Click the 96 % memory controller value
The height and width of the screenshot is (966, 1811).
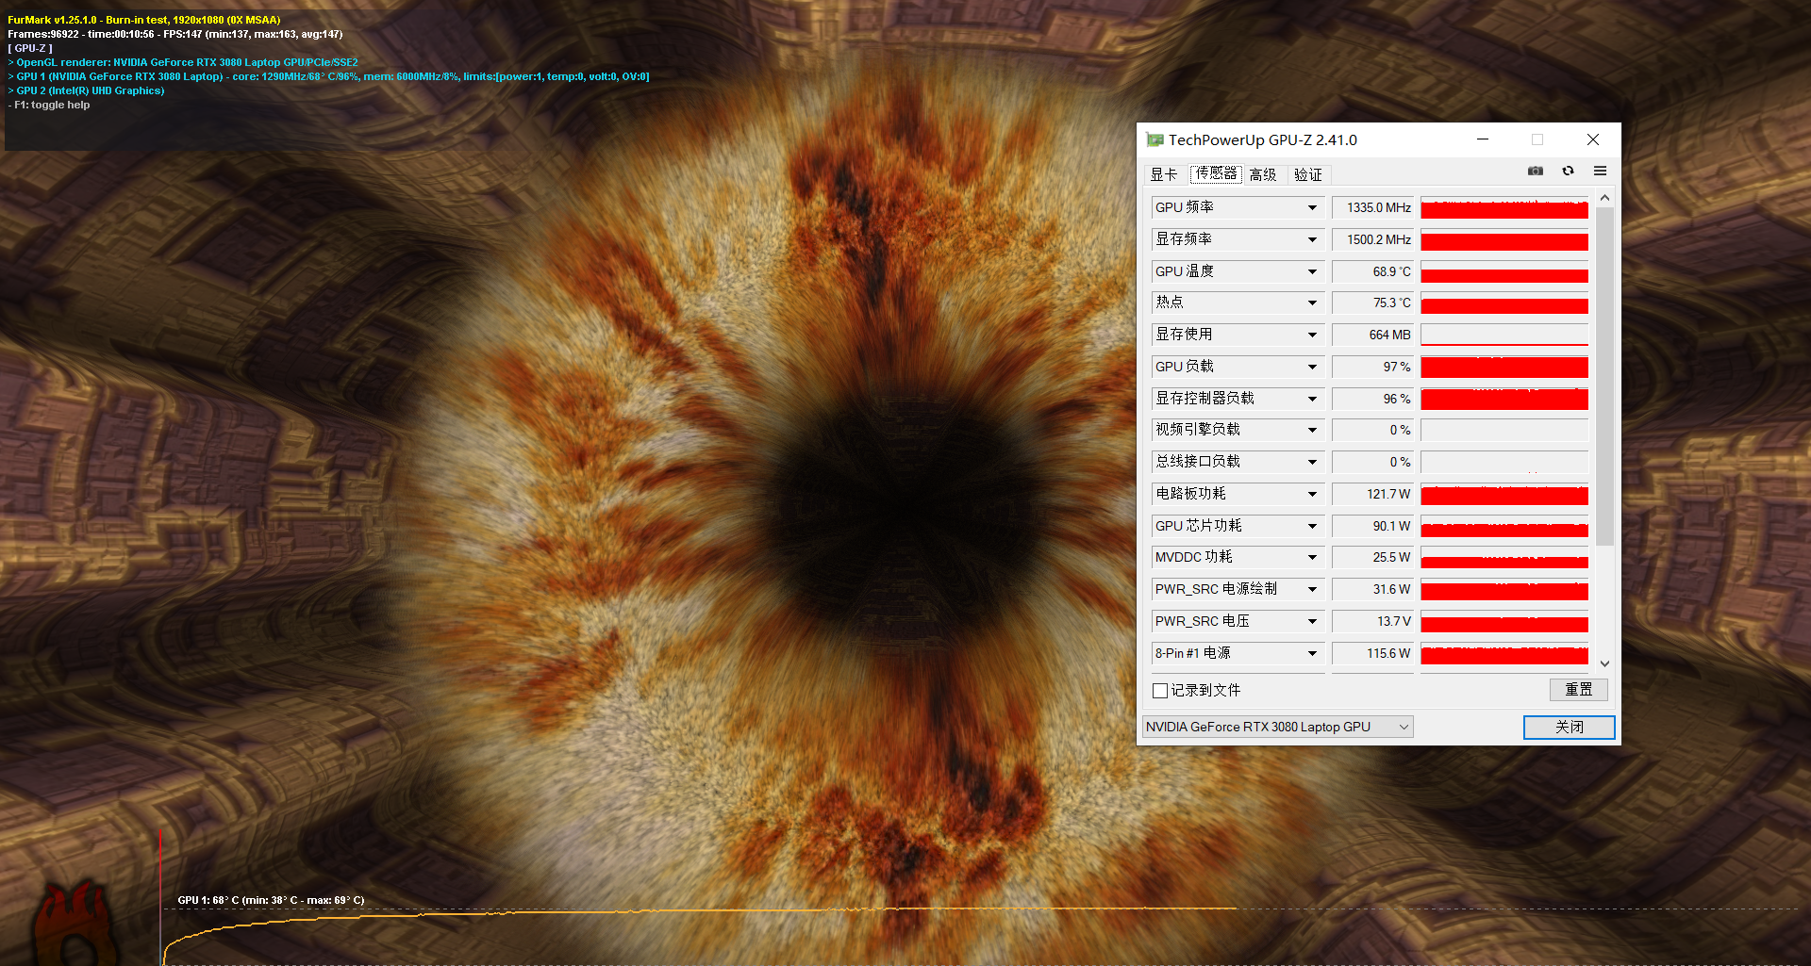pyautogui.click(x=1372, y=399)
